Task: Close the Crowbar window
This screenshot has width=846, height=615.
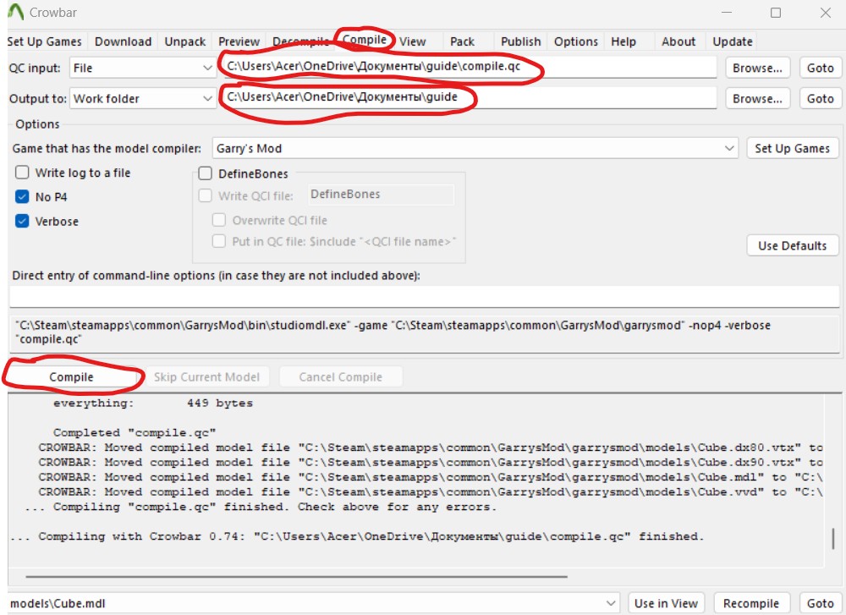Action: pos(826,13)
